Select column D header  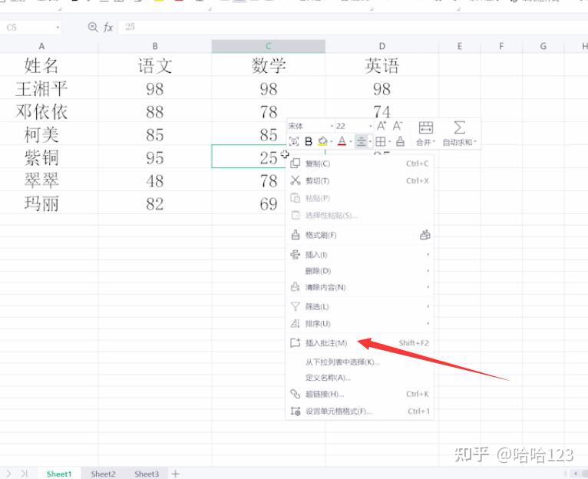coord(382,46)
